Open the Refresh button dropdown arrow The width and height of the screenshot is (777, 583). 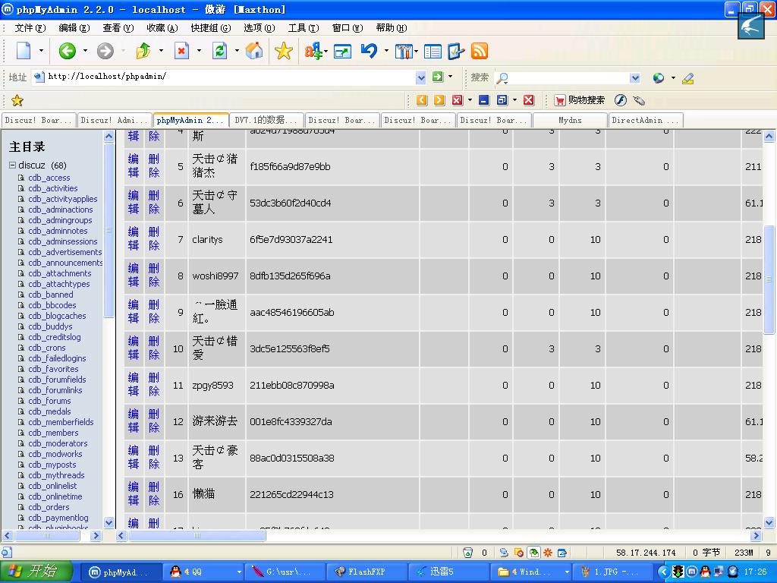237,51
